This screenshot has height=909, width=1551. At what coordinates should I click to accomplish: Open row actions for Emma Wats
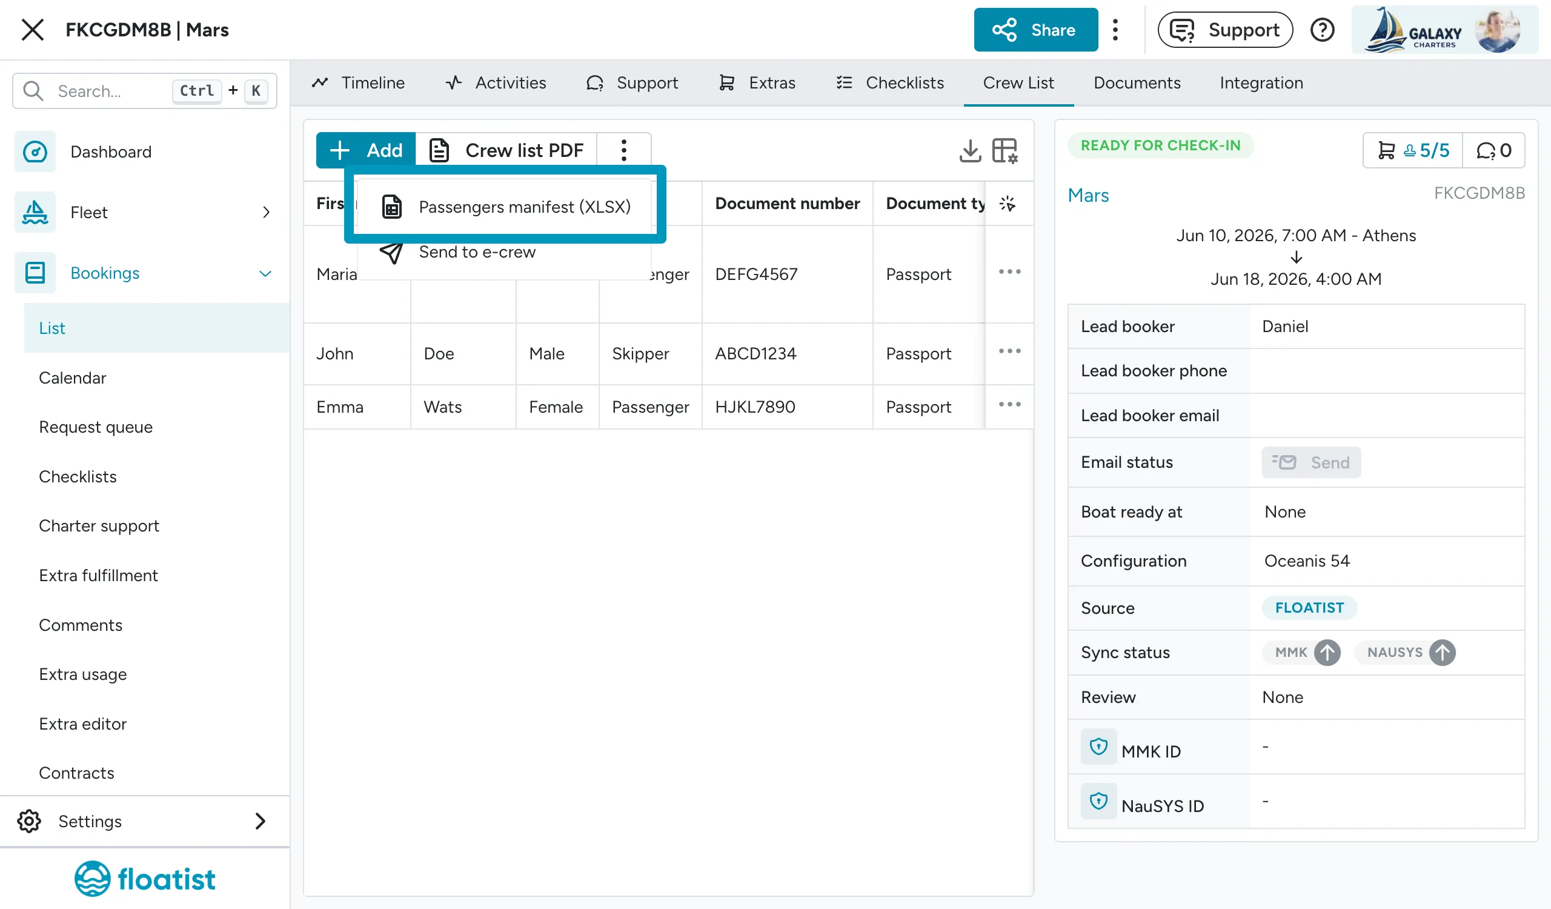tap(1009, 405)
